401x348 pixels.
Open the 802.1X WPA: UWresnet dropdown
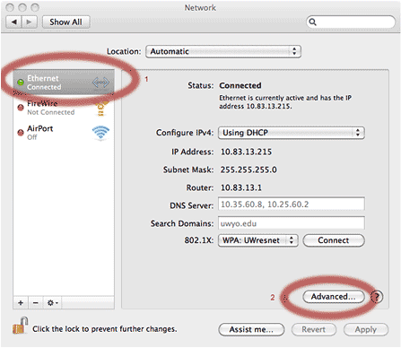pos(258,240)
